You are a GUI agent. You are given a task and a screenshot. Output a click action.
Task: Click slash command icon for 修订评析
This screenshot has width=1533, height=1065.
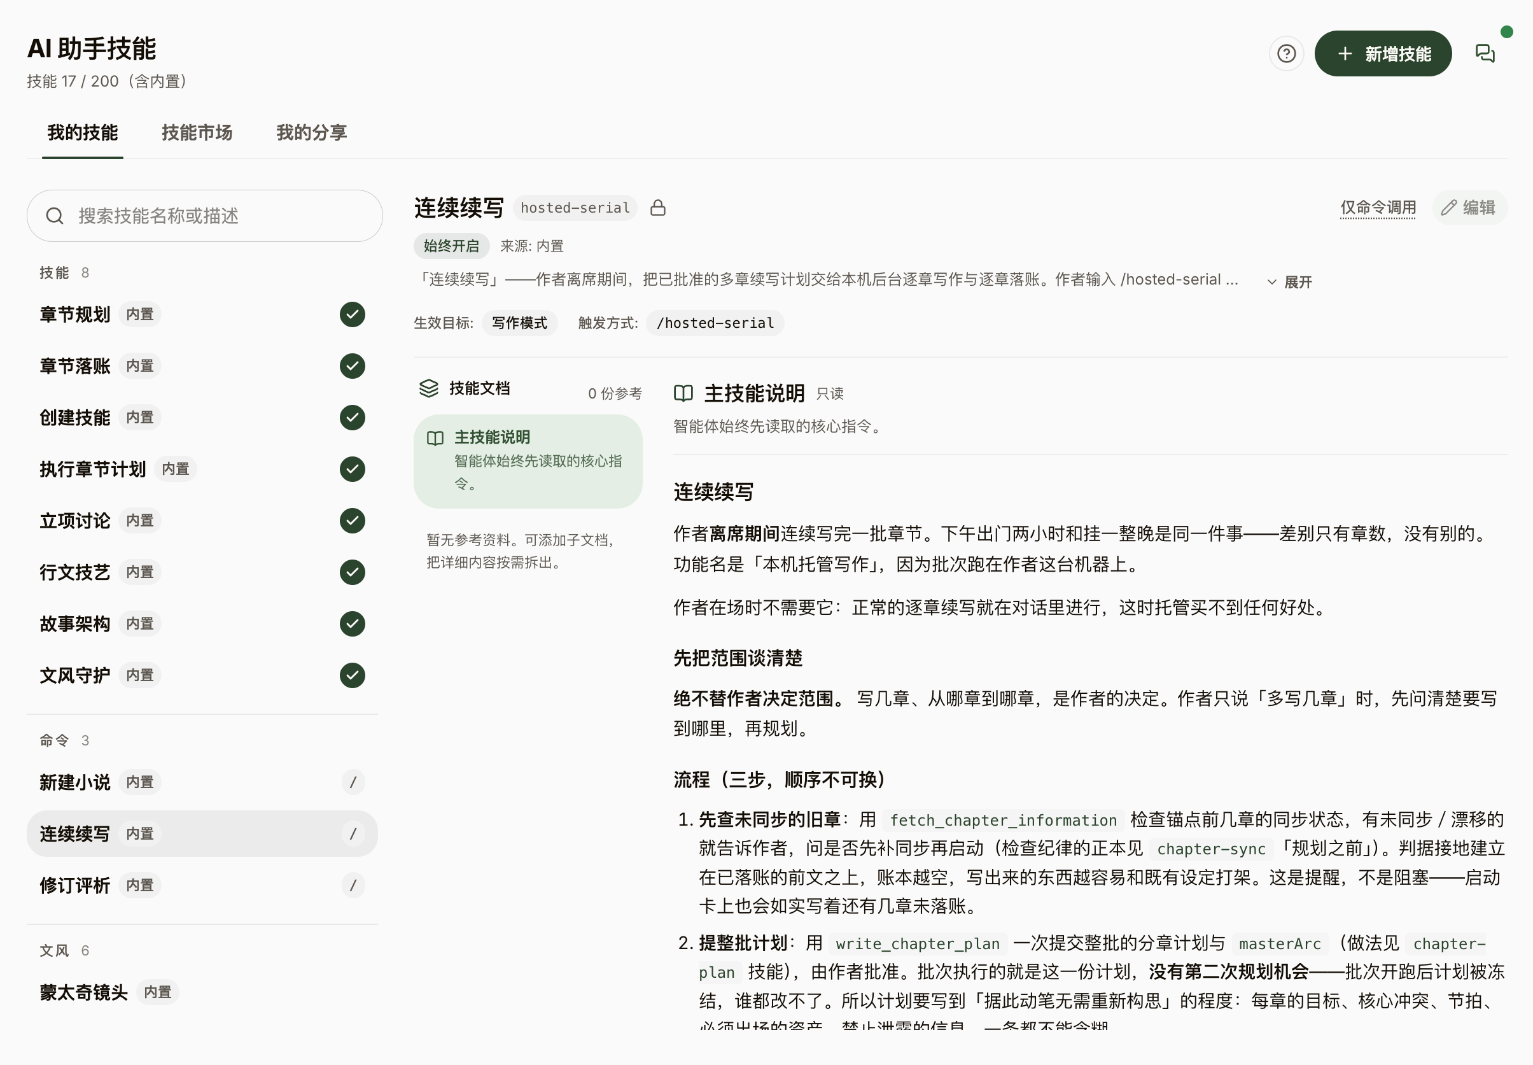click(x=353, y=885)
